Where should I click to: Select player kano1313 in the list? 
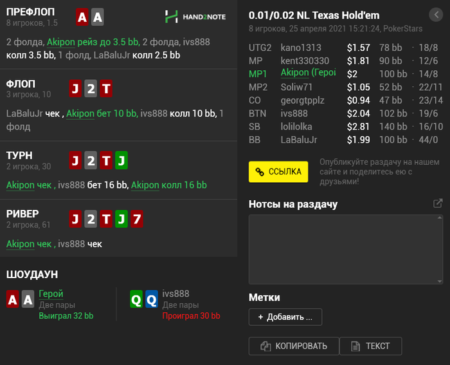(301, 48)
